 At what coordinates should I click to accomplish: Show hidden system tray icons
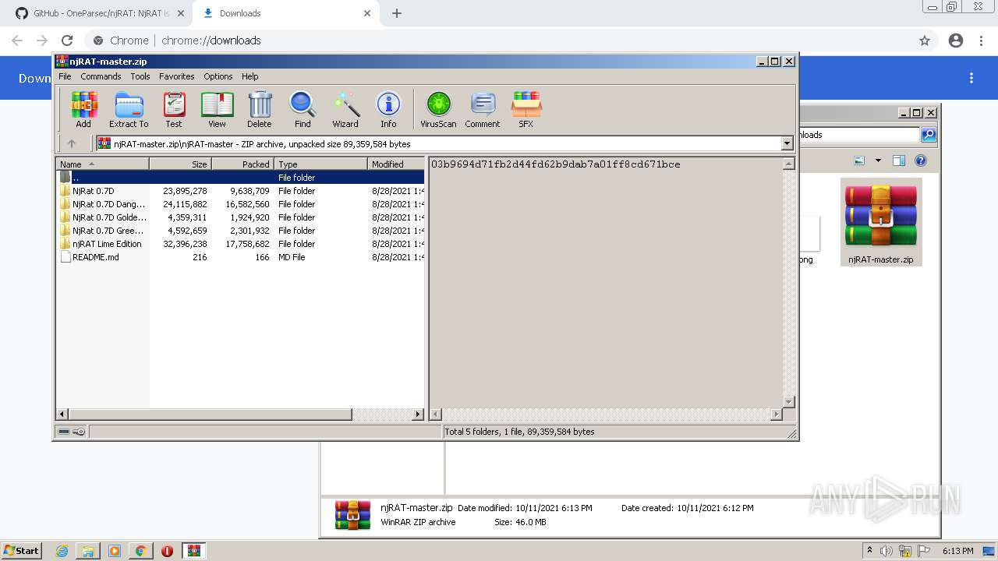[x=869, y=551]
